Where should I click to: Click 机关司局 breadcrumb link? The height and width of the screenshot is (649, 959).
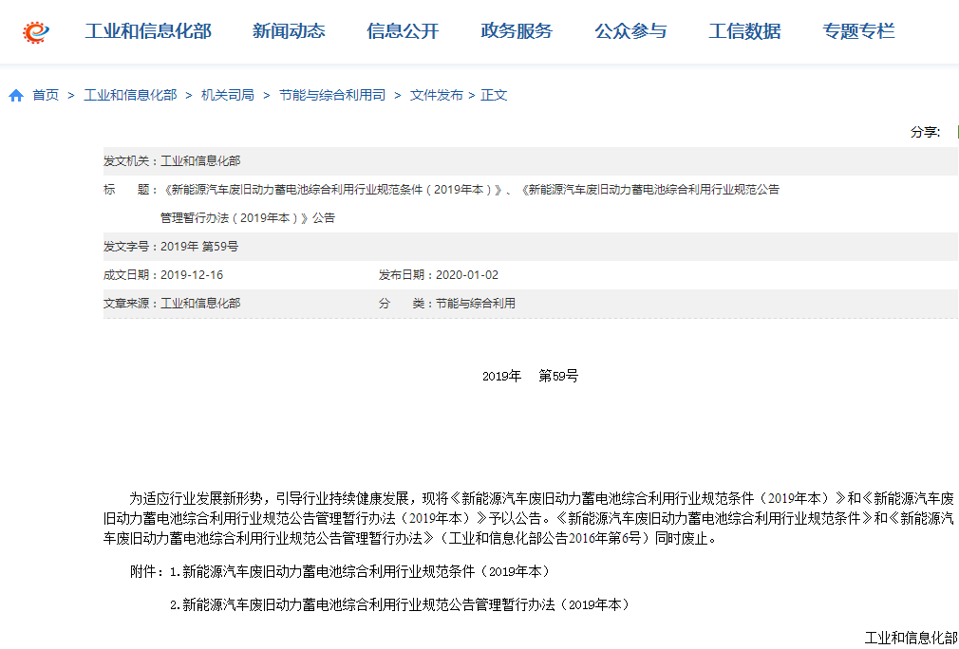[228, 95]
